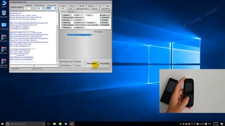The width and height of the screenshot is (225, 126).
Task: Click the 'Type here to search' taskbar box
Action: click(25, 124)
